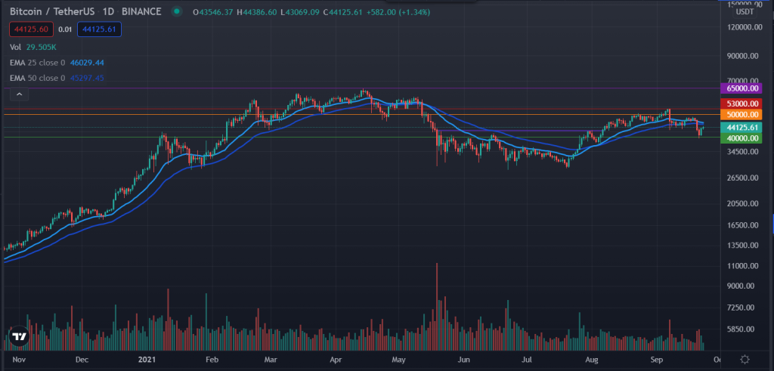Screen dimensions: 774x371
Task: Click the purple 65000.00 price label
Action: pyautogui.click(x=741, y=88)
